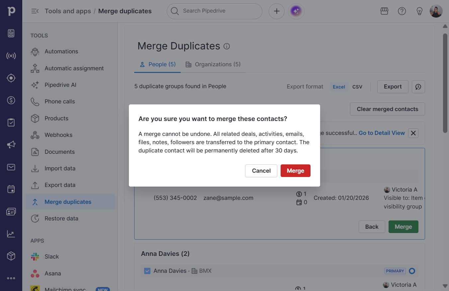The width and height of the screenshot is (449, 291).
Task: Switch to the Organizations (5) tab
Action: (213, 65)
